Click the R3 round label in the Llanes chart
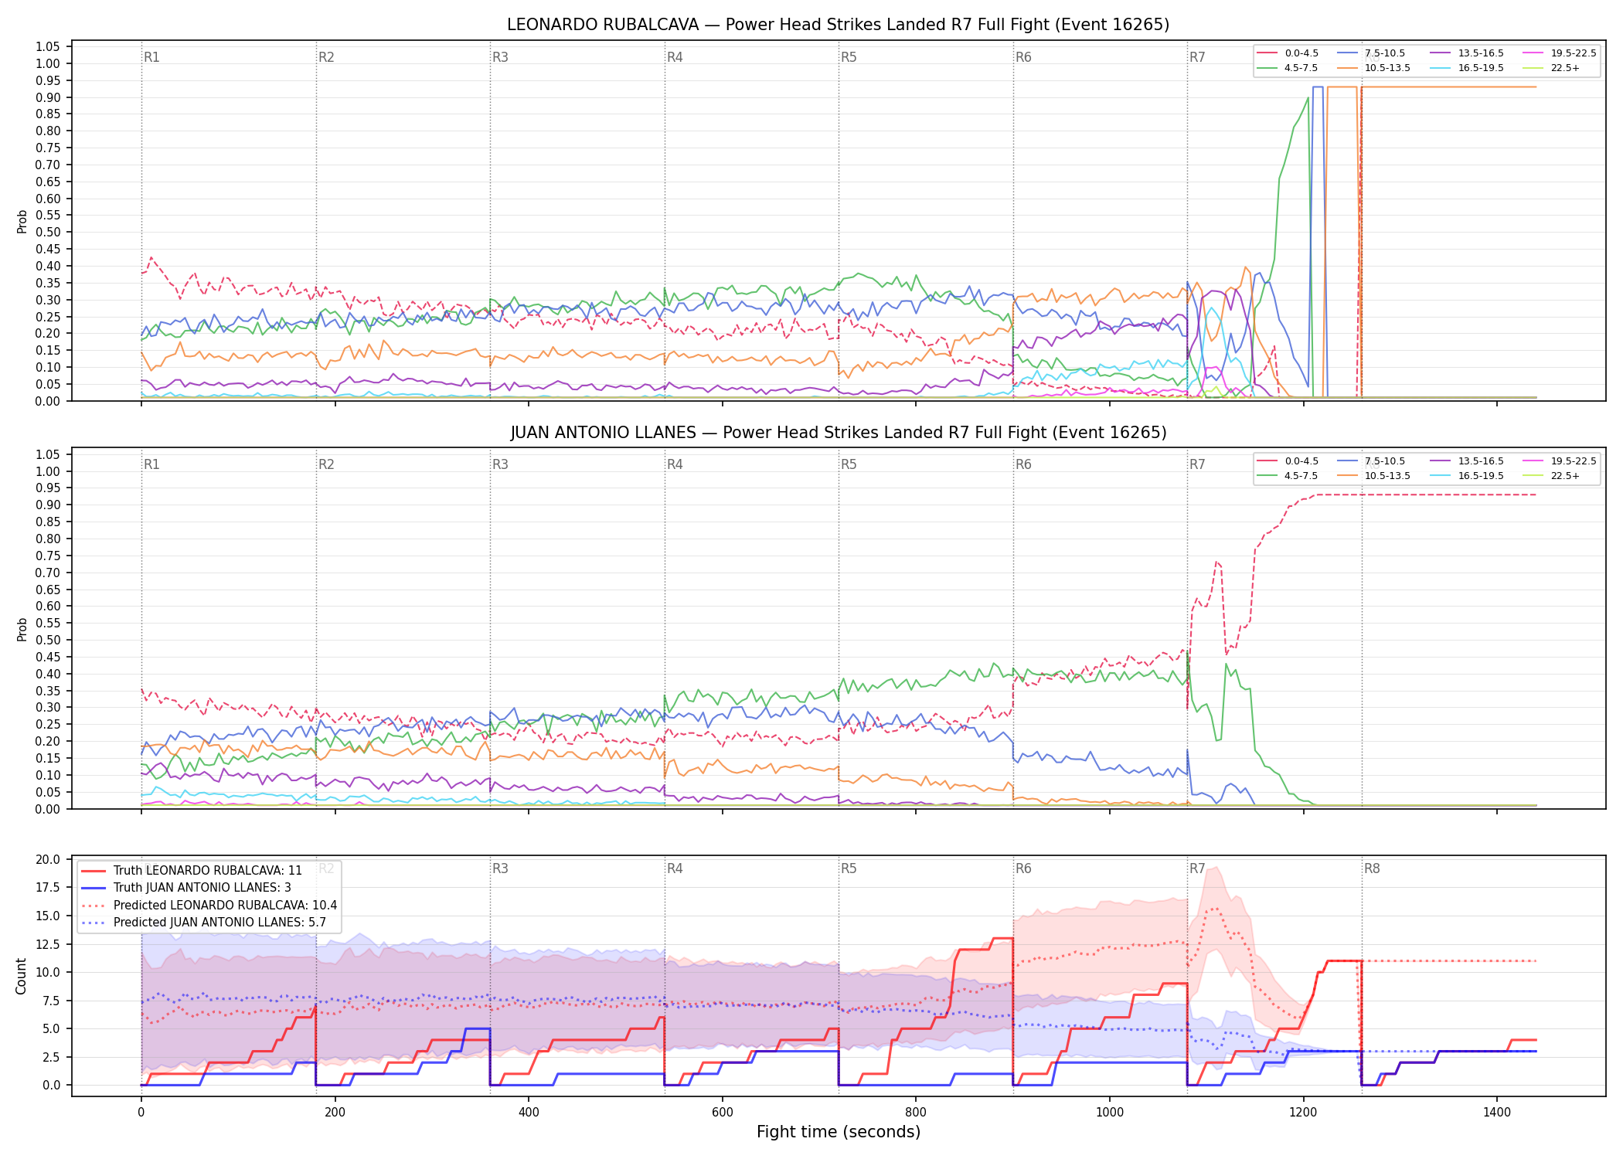Screen dimensions: 1623x1159 tap(500, 464)
